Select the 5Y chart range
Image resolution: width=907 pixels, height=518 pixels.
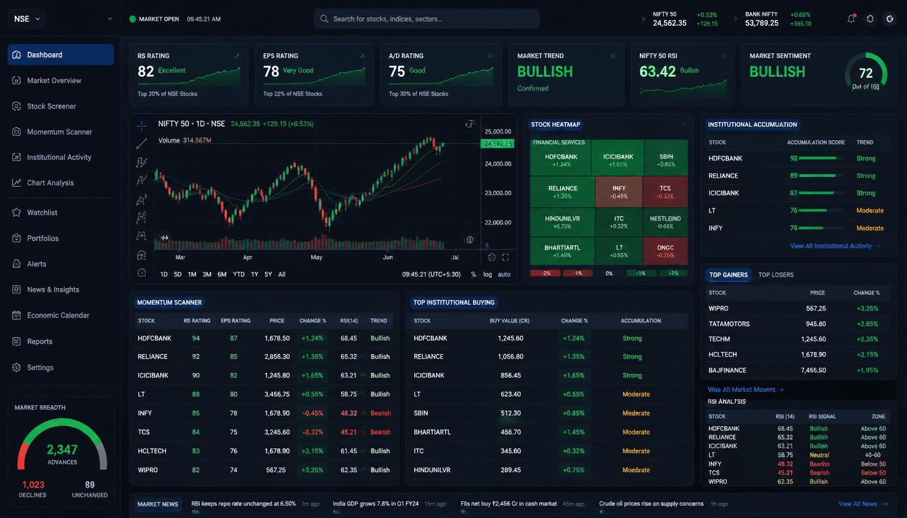[x=268, y=275]
